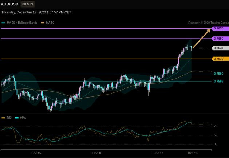Click the RSI 30 level label
The height and width of the screenshot is (158, 229).
(x=216, y=144)
